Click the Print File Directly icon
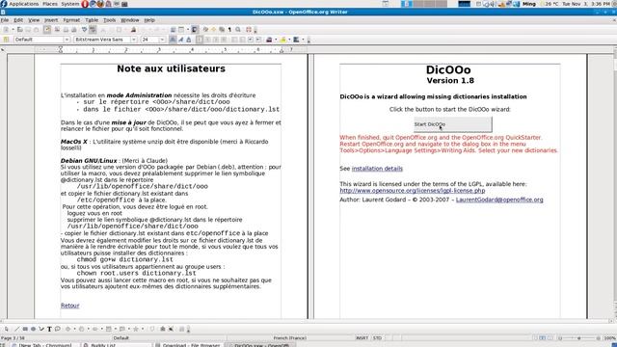Image resolution: width=617 pixels, height=347 pixels. tap(66, 30)
